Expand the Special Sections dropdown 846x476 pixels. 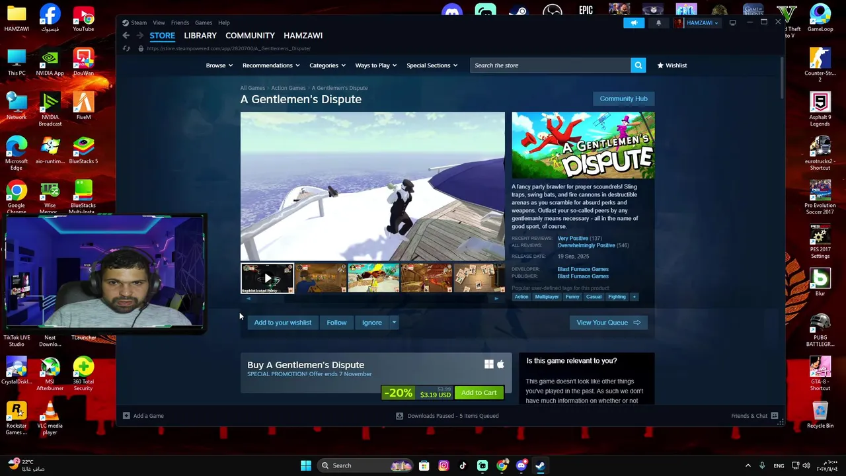pos(432,65)
